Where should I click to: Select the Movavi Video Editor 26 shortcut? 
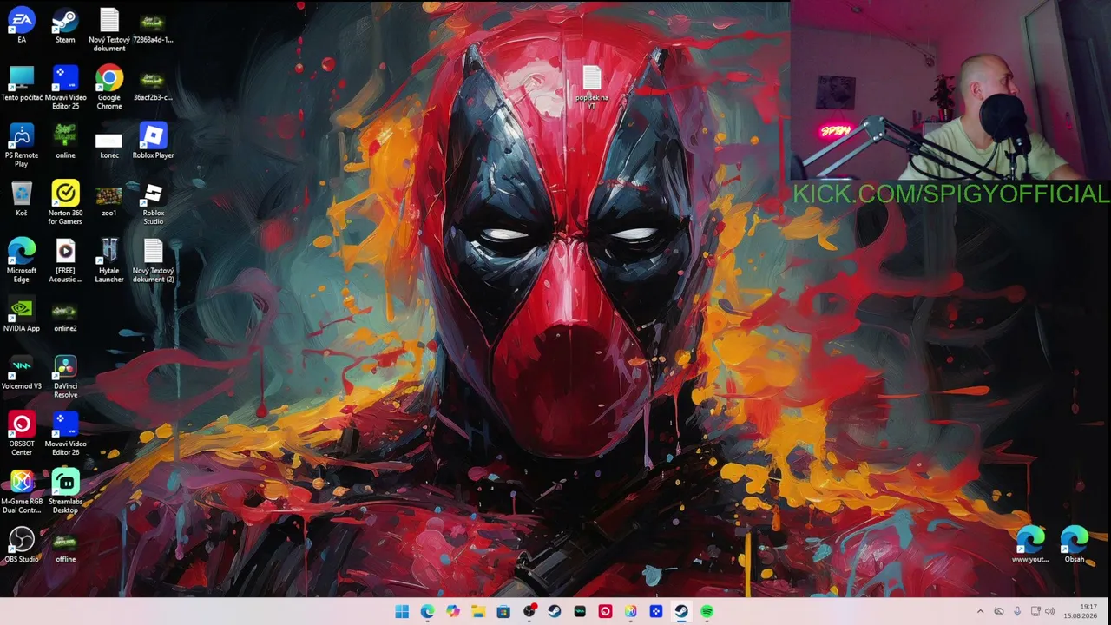(65, 434)
